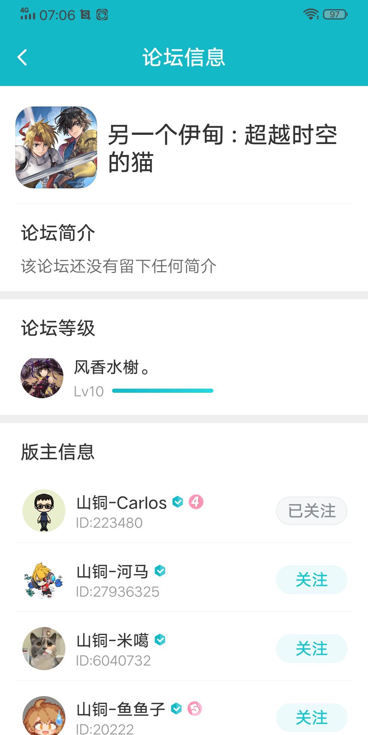
Task: Tap verified badge next to 山铜-米噶
Action: [160, 639]
